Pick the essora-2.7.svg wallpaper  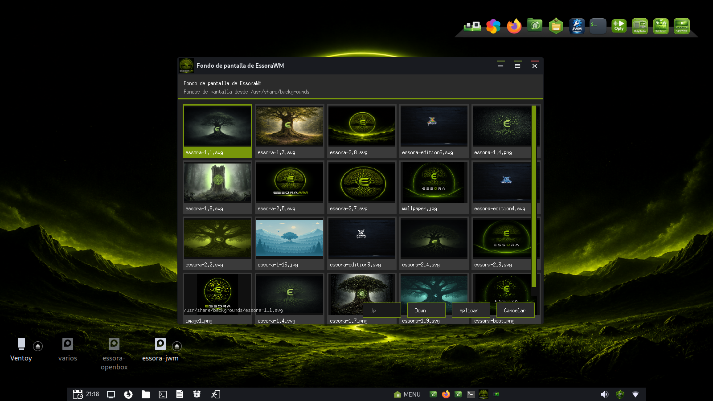click(362, 187)
